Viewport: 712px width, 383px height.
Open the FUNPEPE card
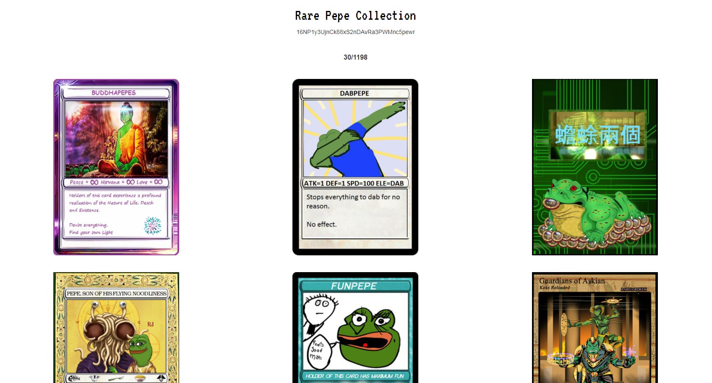tap(355, 328)
